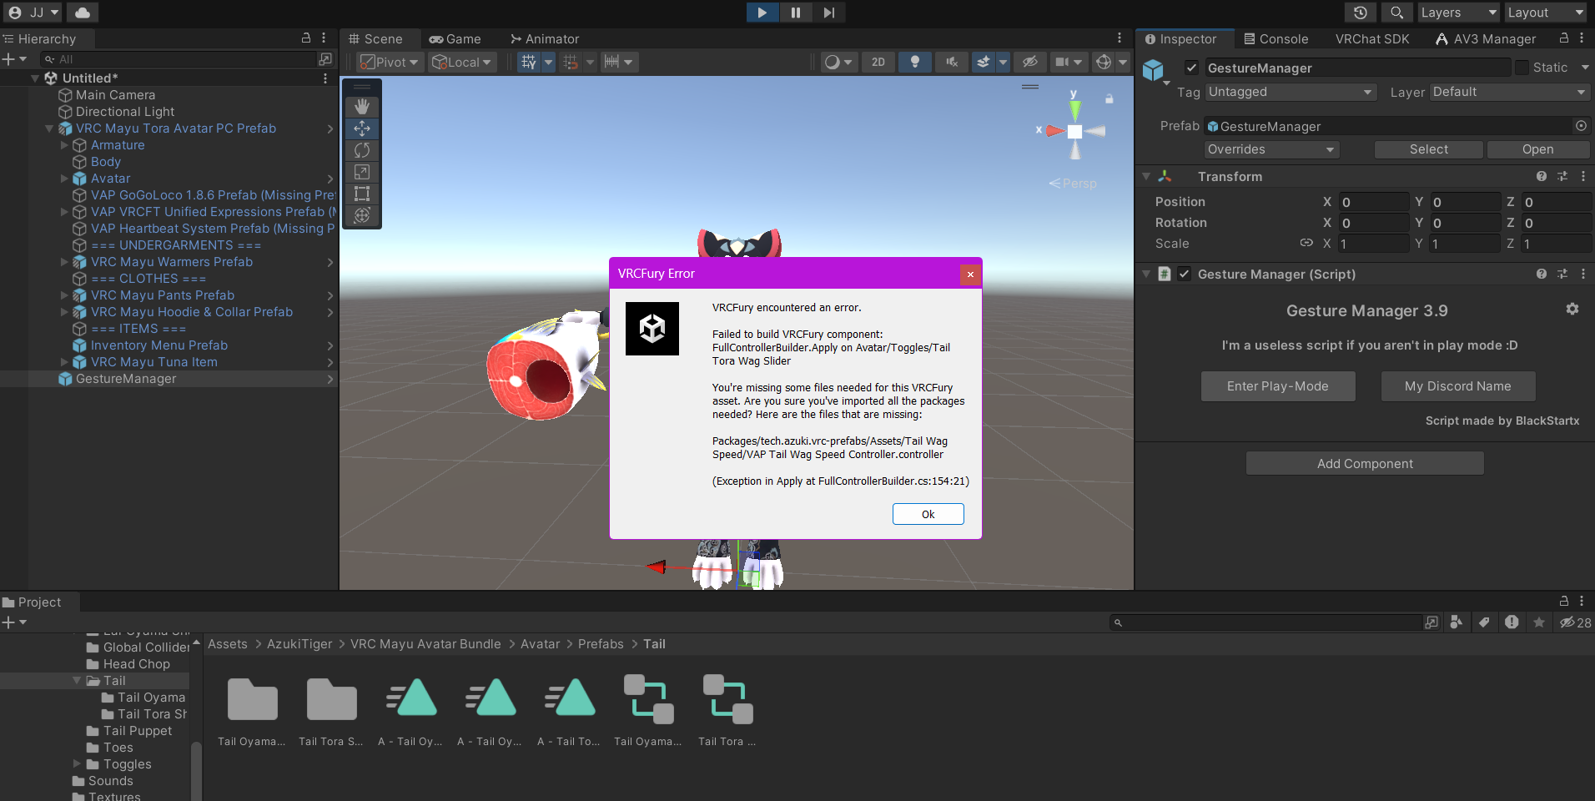Viewport: 1595px width, 801px height.
Task: Click the prefab Select button
Action: pyautogui.click(x=1429, y=149)
